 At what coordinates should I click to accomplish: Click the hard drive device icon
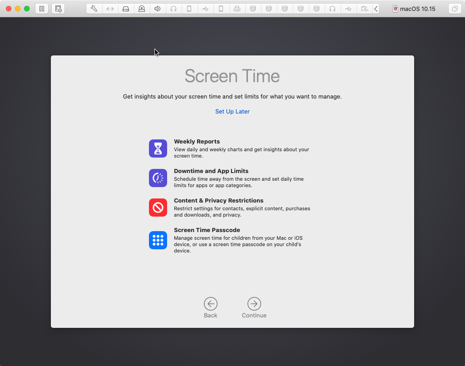click(x=126, y=8)
